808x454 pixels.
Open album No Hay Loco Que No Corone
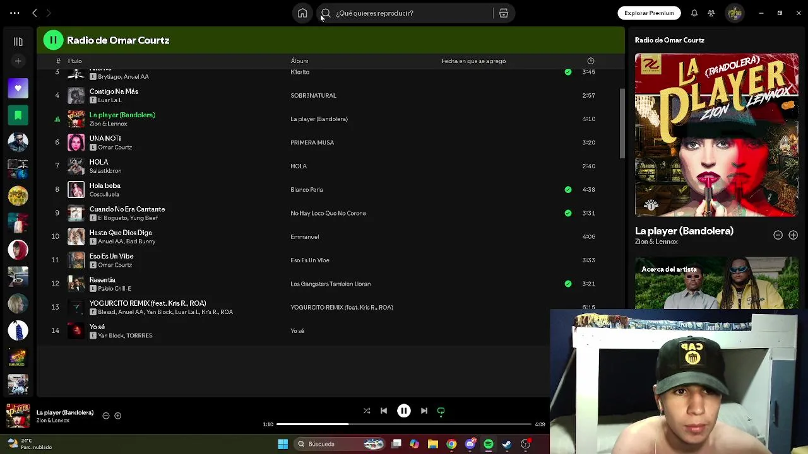328,213
